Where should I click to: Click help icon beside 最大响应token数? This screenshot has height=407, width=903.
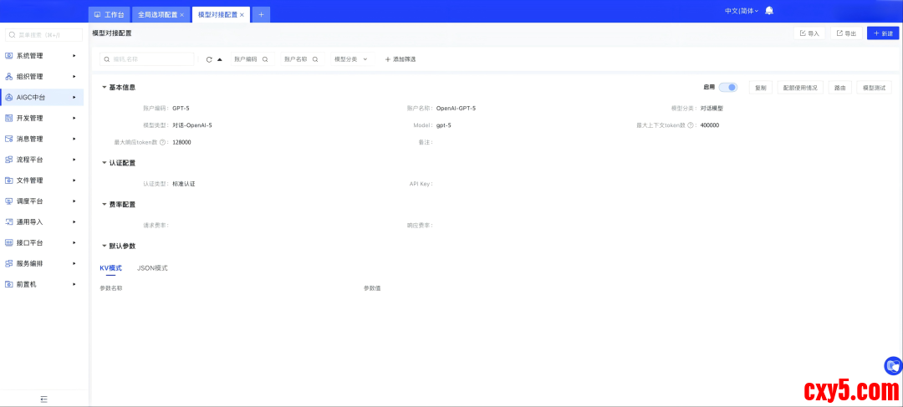point(162,142)
